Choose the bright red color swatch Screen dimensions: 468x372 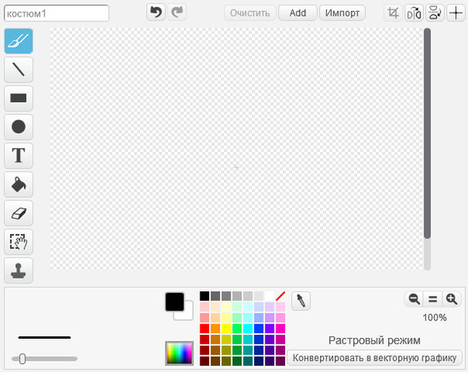point(205,328)
